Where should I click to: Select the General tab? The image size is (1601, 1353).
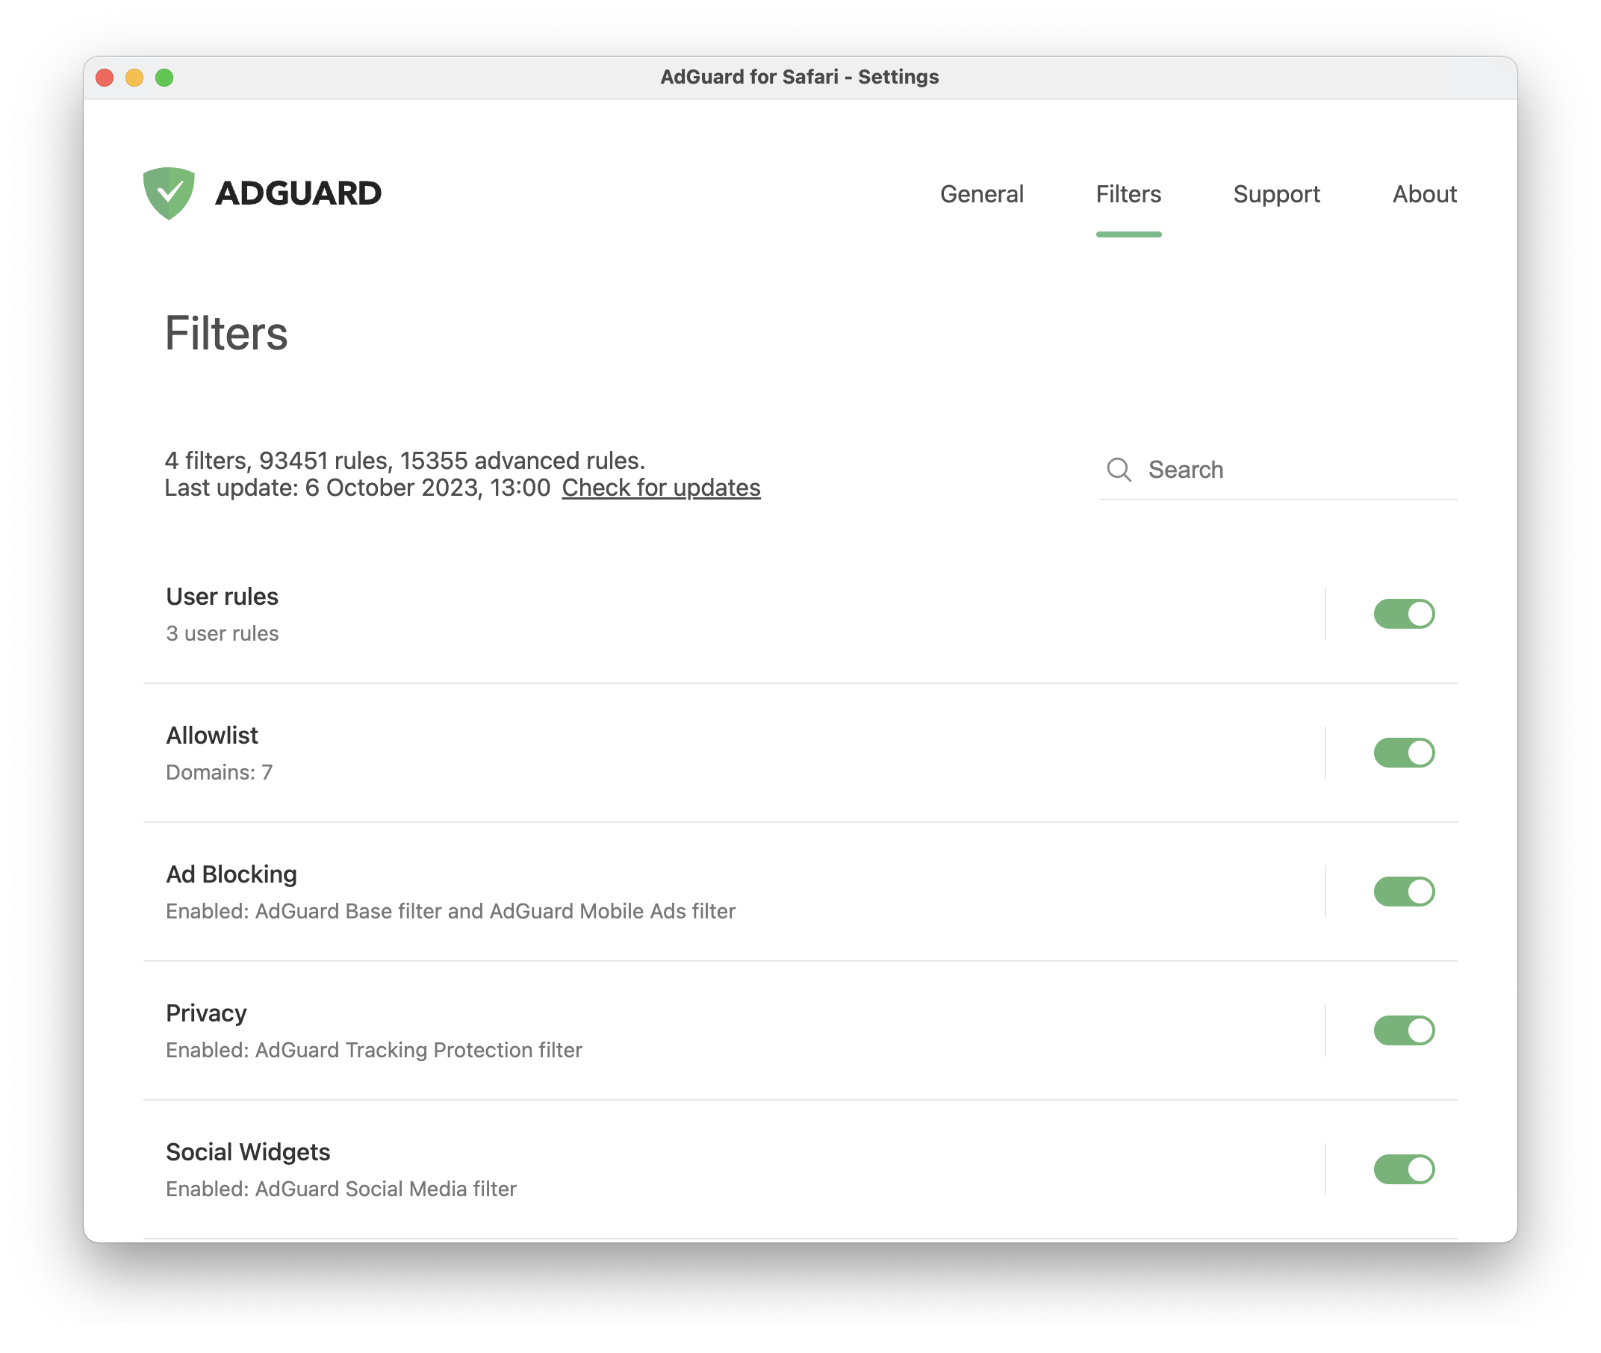coord(983,195)
